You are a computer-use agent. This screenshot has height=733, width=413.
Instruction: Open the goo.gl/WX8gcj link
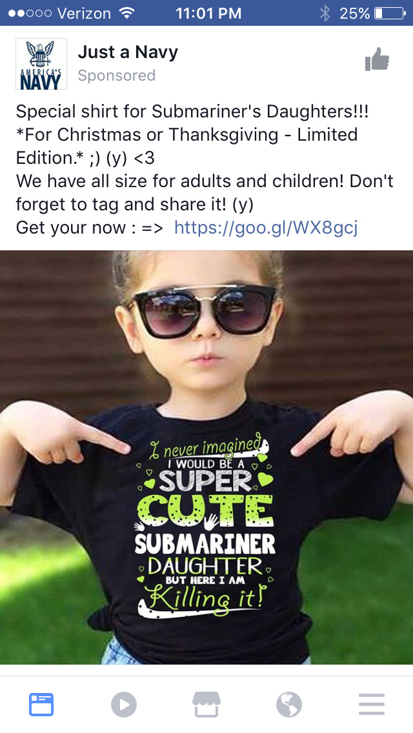(266, 228)
